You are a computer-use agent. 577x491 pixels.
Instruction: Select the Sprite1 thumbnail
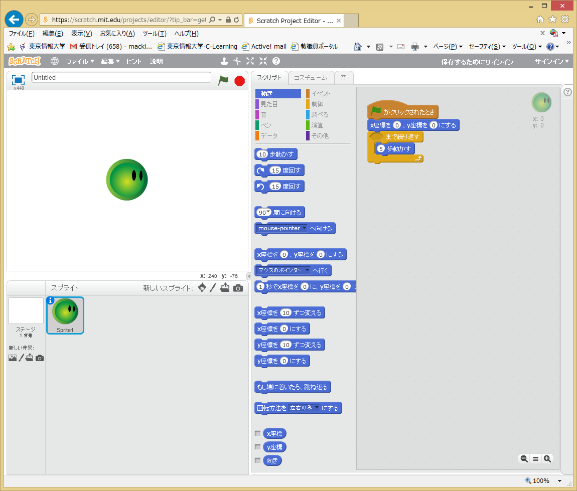click(65, 315)
